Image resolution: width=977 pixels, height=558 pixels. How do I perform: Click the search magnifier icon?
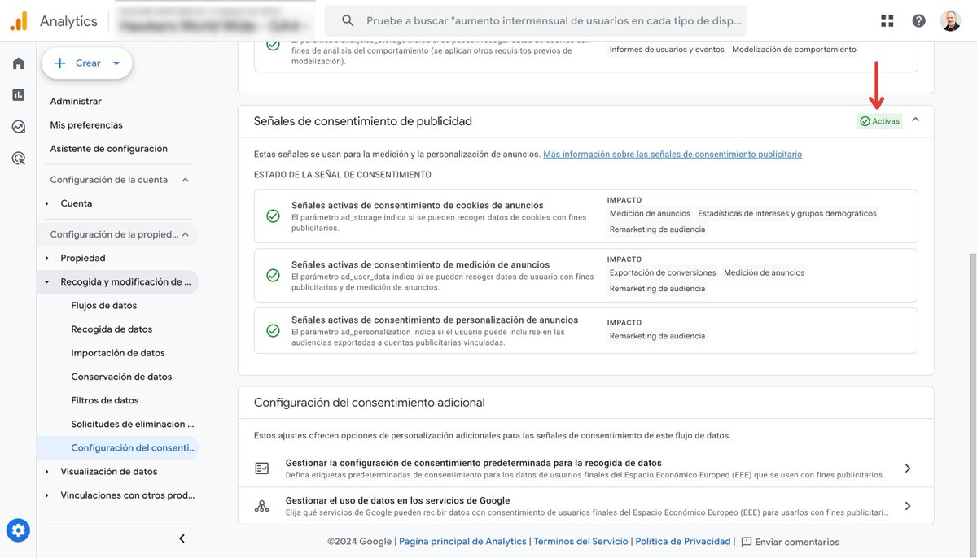[348, 21]
